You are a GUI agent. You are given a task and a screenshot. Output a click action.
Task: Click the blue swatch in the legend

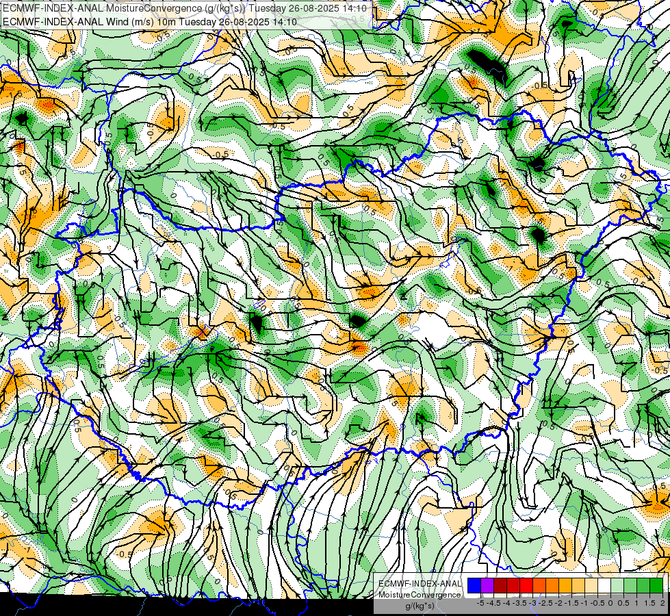click(474, 585)
